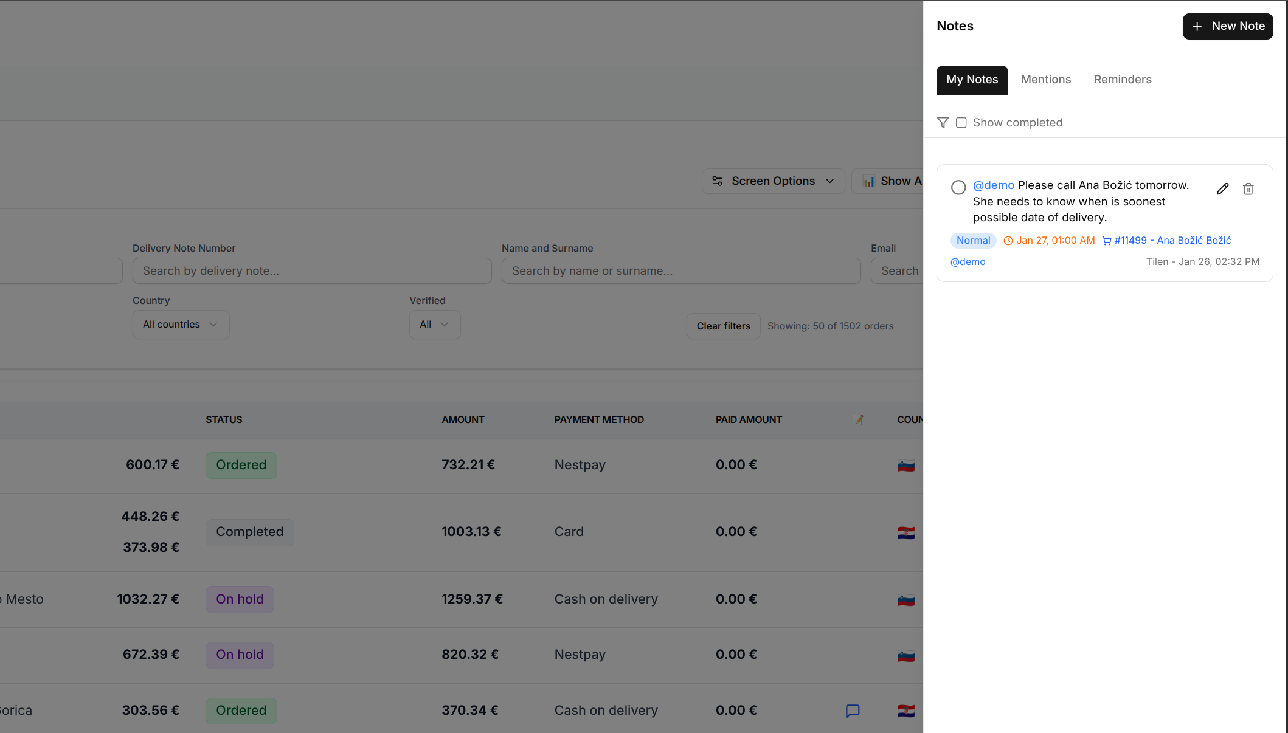Click the New Note button
Screen dimensions: 1288x733
point(1227,26)
